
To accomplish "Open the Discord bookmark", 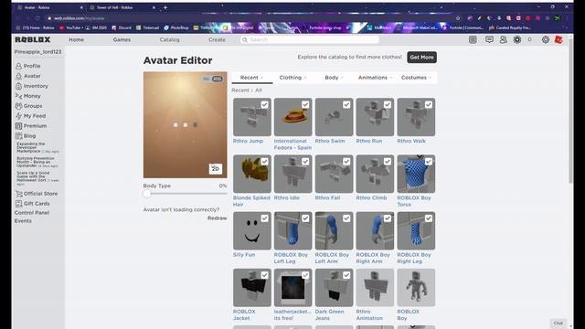I will (122, 27).
